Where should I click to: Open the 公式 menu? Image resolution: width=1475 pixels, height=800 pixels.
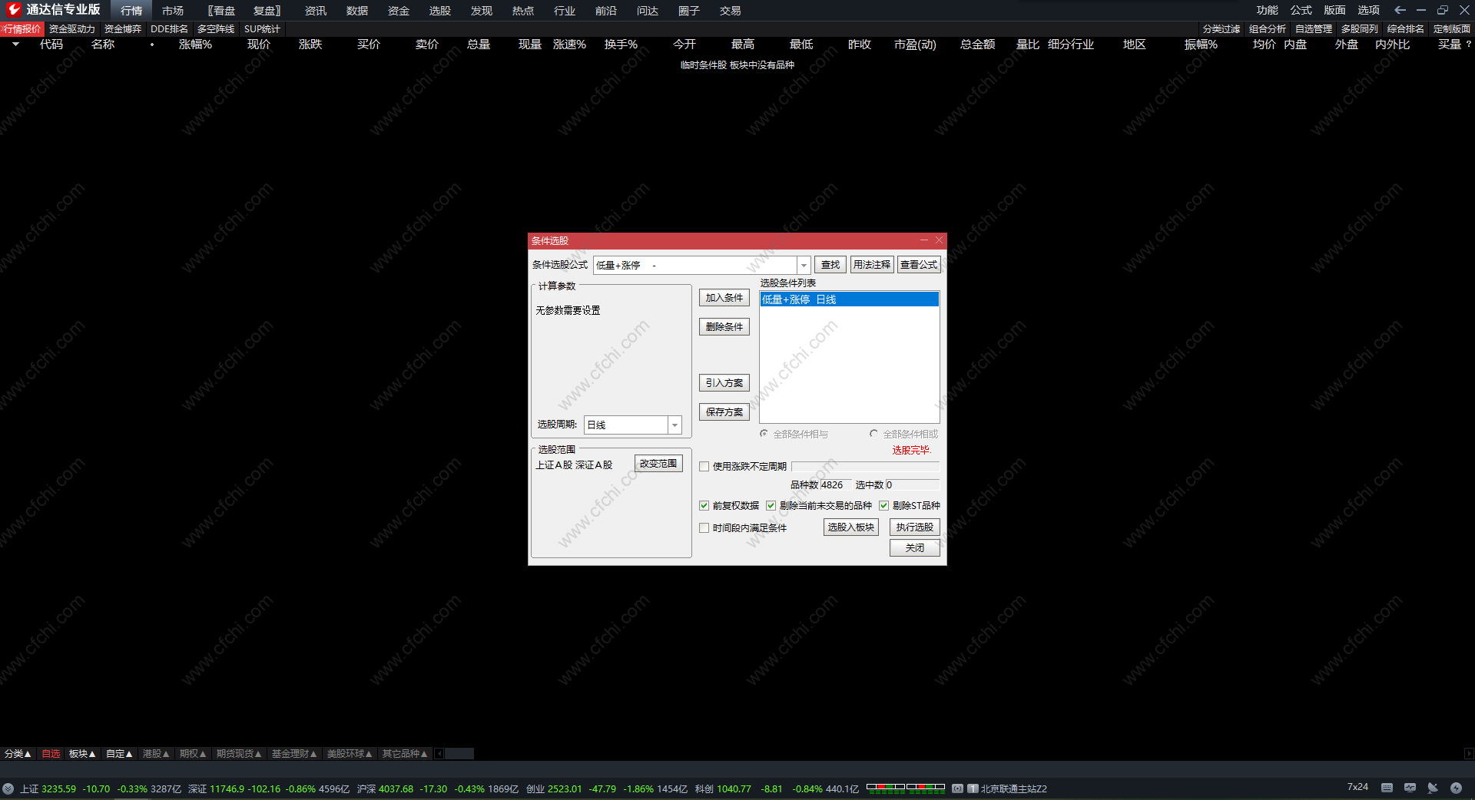pyautogui.click(x=1301, y=10)
